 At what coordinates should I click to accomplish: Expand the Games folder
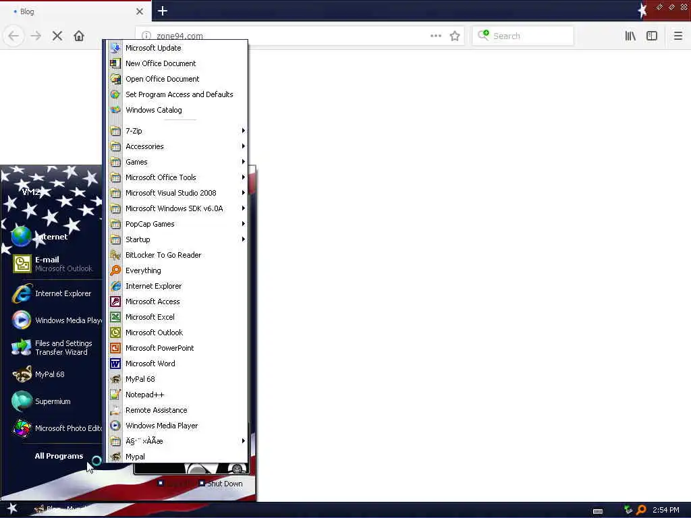pos(177,162)
